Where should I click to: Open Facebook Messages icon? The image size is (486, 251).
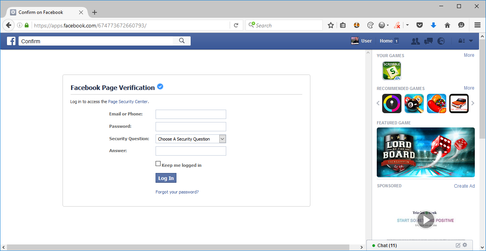pyautogui.click(x=428, y=41)
